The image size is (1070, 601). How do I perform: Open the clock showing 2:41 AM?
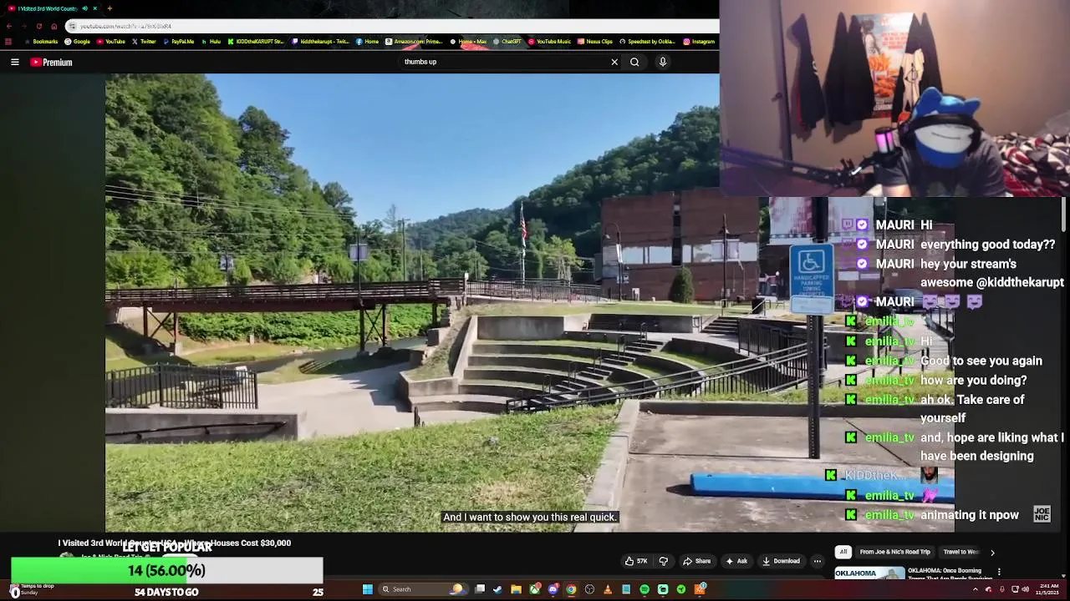tap(1049, 588)
